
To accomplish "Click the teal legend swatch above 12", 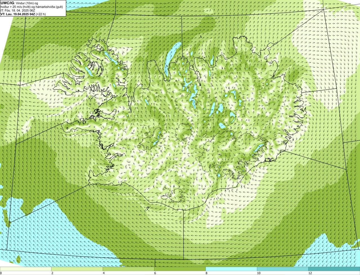I will point(334,269).
